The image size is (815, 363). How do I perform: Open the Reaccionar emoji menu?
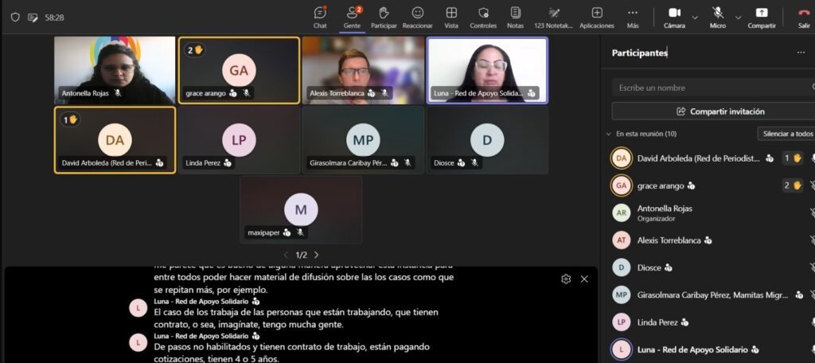(417, 17)
